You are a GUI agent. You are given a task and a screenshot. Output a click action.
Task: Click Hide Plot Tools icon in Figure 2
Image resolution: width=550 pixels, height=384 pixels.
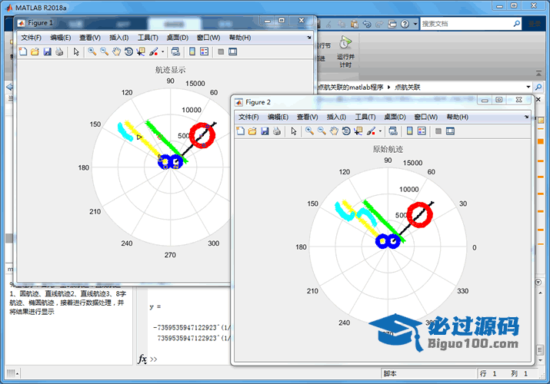click(438, 131)
